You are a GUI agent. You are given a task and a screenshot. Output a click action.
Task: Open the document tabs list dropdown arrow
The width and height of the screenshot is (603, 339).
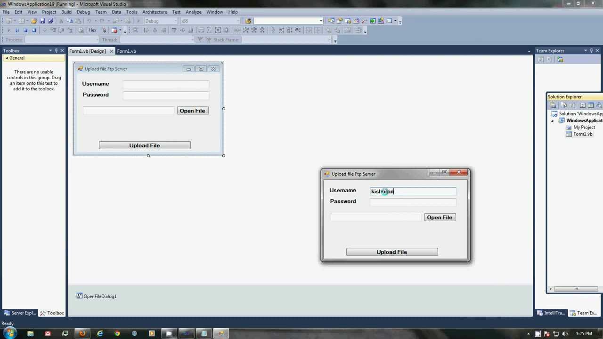click(529, 51)
